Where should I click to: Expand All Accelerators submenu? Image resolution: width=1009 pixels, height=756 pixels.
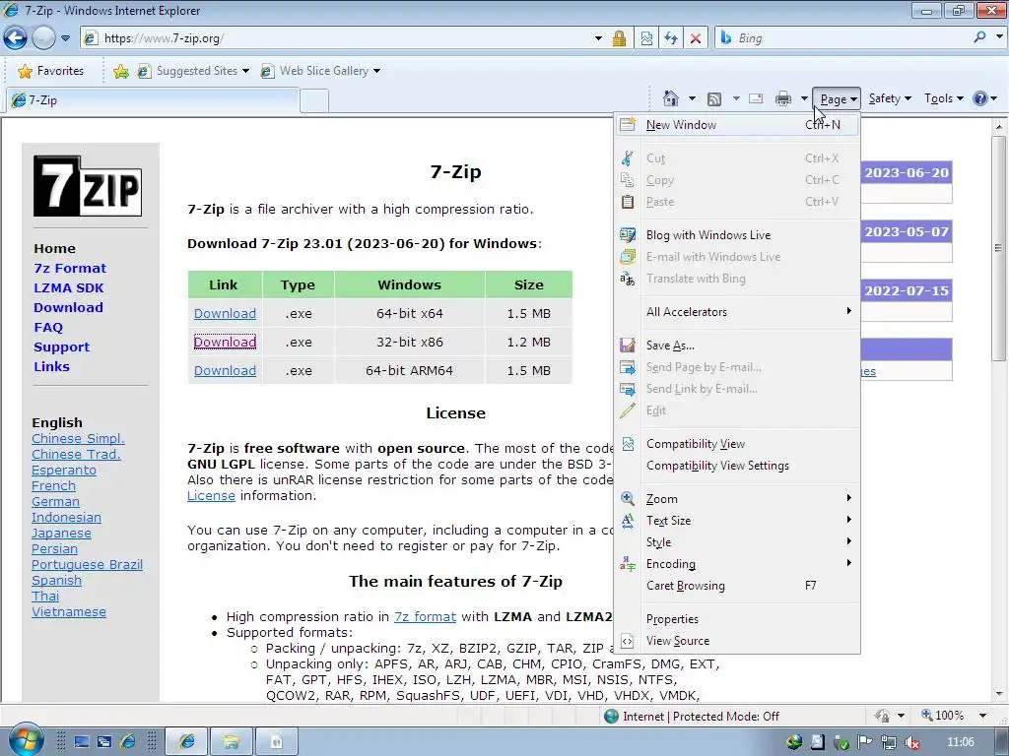[737, 311]
